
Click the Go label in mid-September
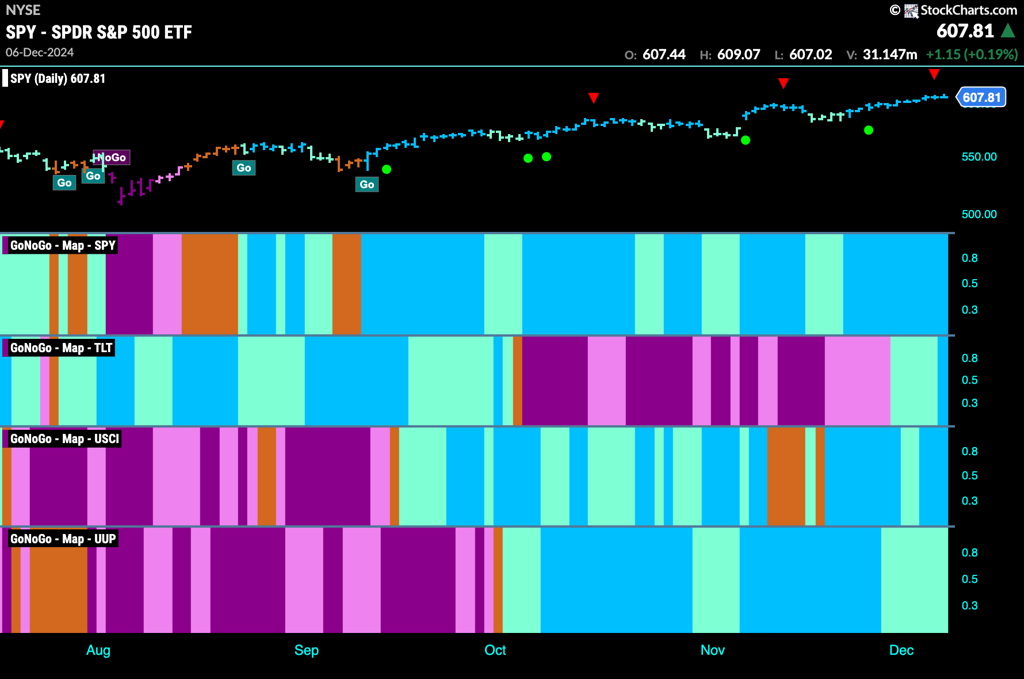pyautogui.click(x=367, y=185)
